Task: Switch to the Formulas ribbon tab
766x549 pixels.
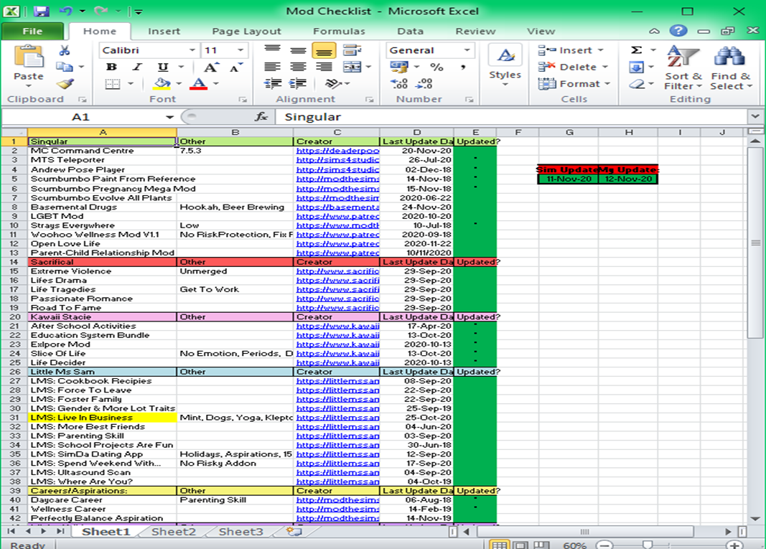Action: tap(338, 31)
